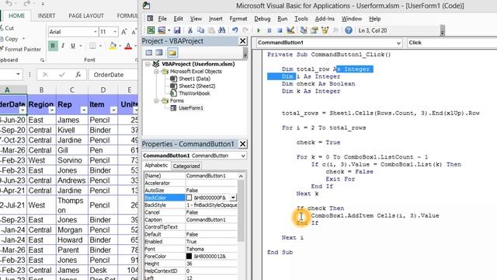Click View Code icon in Project pane
This screenshot has height=280, width=497.
148,53
